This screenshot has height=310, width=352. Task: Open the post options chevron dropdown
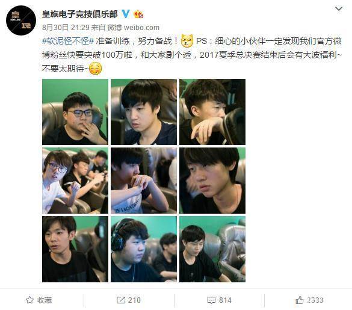coord(339,9)
